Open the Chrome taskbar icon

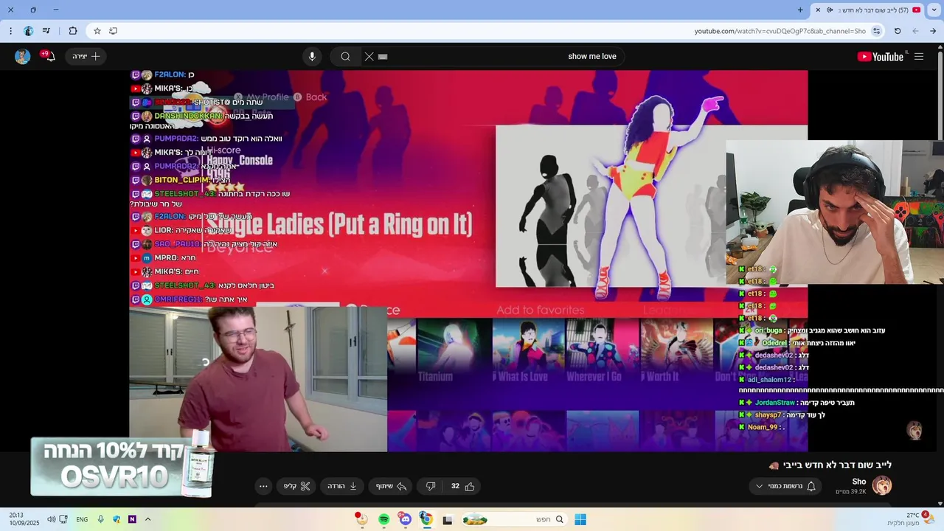[x=426, y=519]
